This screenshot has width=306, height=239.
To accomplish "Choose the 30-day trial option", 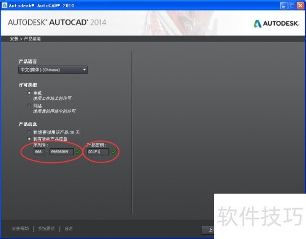I will coord(29,132).
